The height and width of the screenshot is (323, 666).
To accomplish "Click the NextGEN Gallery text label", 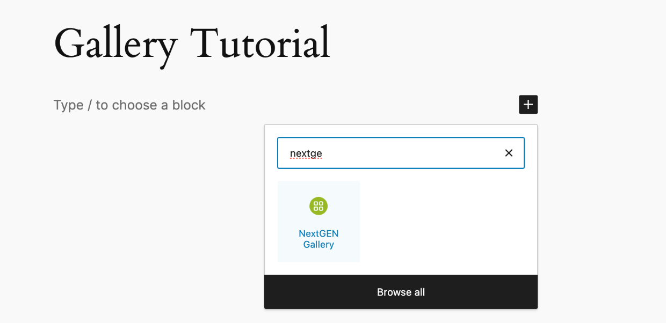I will 318,239.
